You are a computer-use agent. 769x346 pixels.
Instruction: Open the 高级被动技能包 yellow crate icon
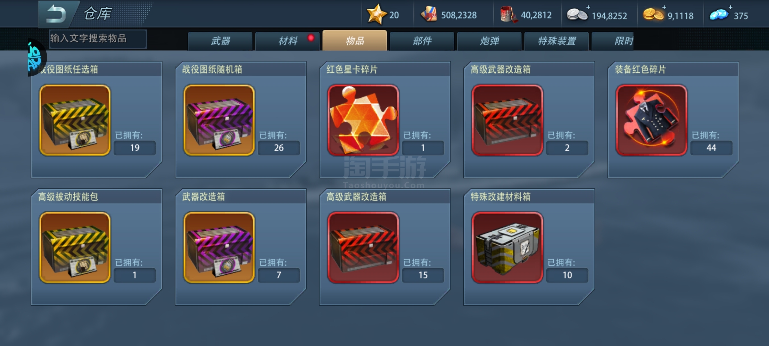coord(75,247)
